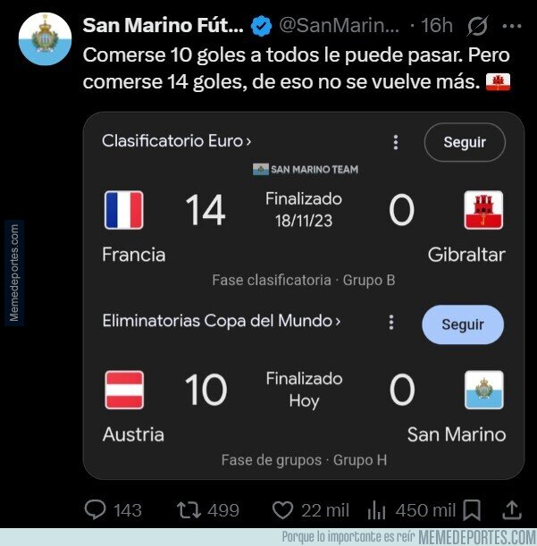Click the share upload icon

(x=512, y=509)
